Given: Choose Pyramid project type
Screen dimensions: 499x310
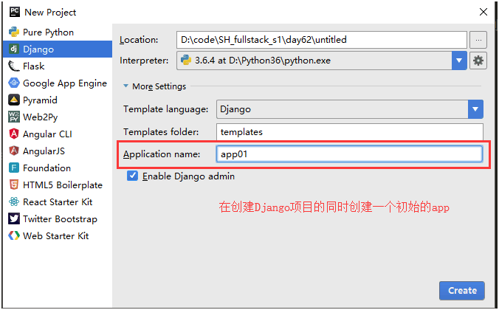Looking at the screenshot, I should (40, 100).
